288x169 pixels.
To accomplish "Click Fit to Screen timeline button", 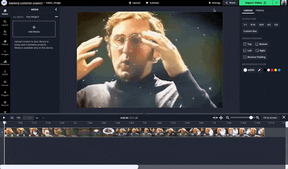I will coord(270,118).
